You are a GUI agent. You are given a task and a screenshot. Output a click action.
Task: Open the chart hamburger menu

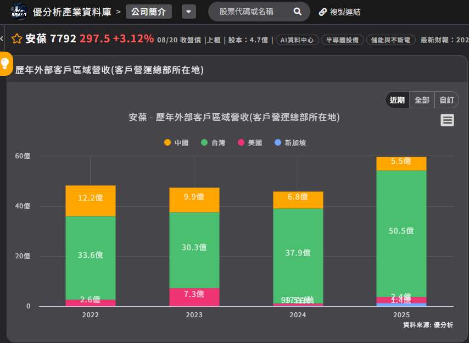[447, 120]
